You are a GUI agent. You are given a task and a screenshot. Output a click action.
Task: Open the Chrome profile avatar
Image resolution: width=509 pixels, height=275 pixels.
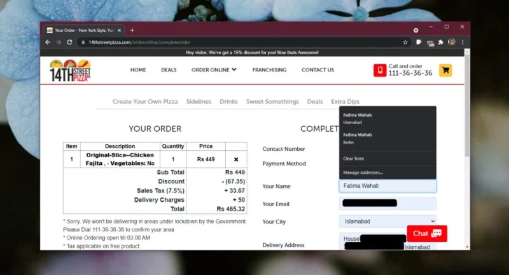(x=452, y=42)
